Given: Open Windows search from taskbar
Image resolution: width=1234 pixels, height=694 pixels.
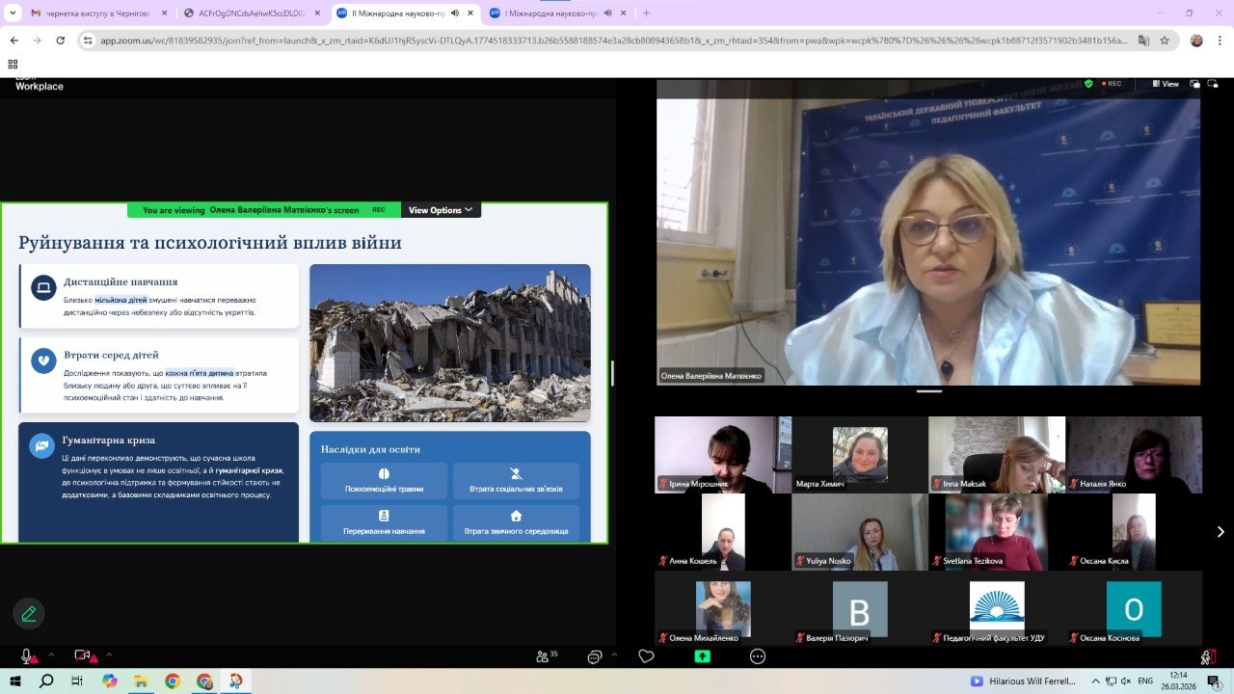Looking at the screenshot, I should point(46,681).
